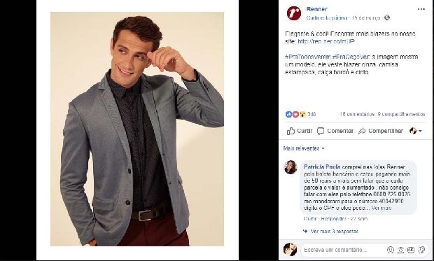Attach a photo with the camera icon
Image resolution: width=434 pixels, height=261 pixels.
point(400,250)
